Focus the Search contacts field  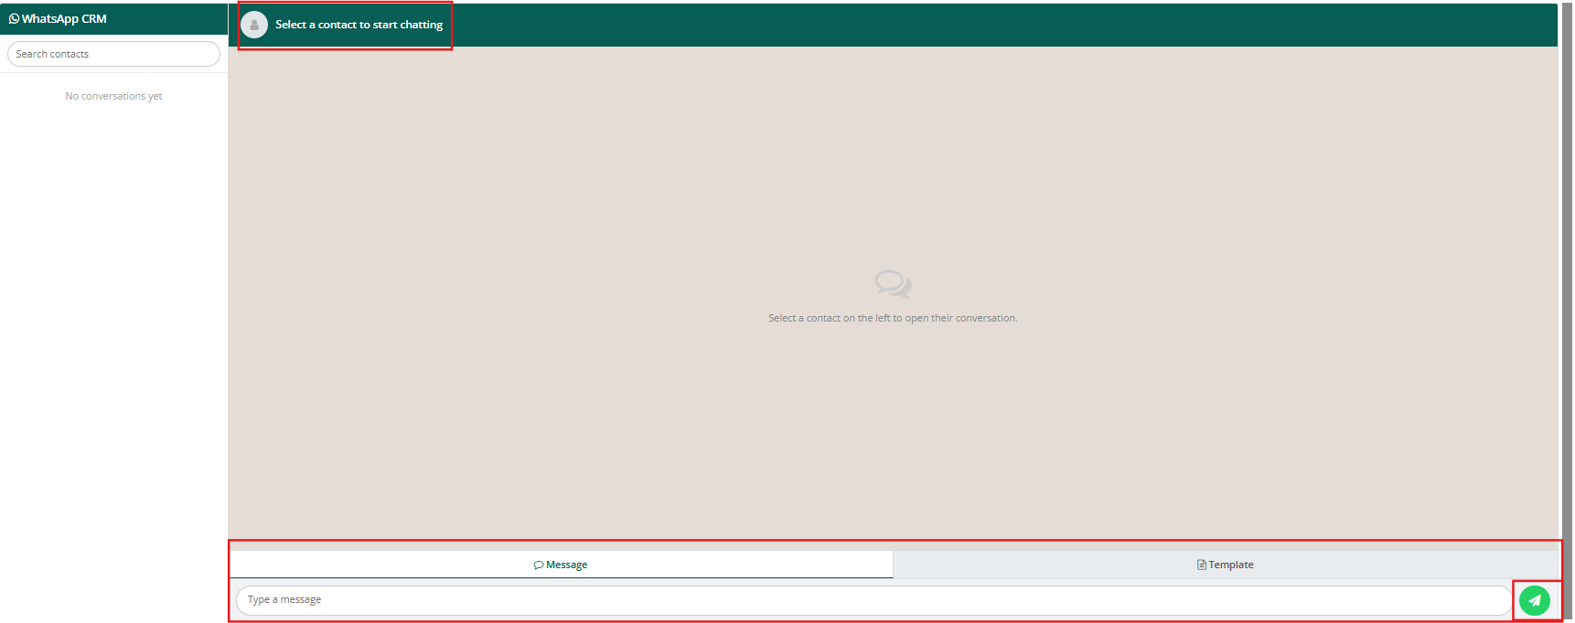click(113, 54)
